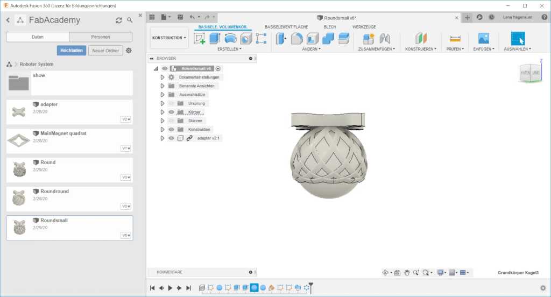Viewport: 551px width, 297px height.
Task: Toggle visibility of the Konstruktion folder
Action: (171, 129)
